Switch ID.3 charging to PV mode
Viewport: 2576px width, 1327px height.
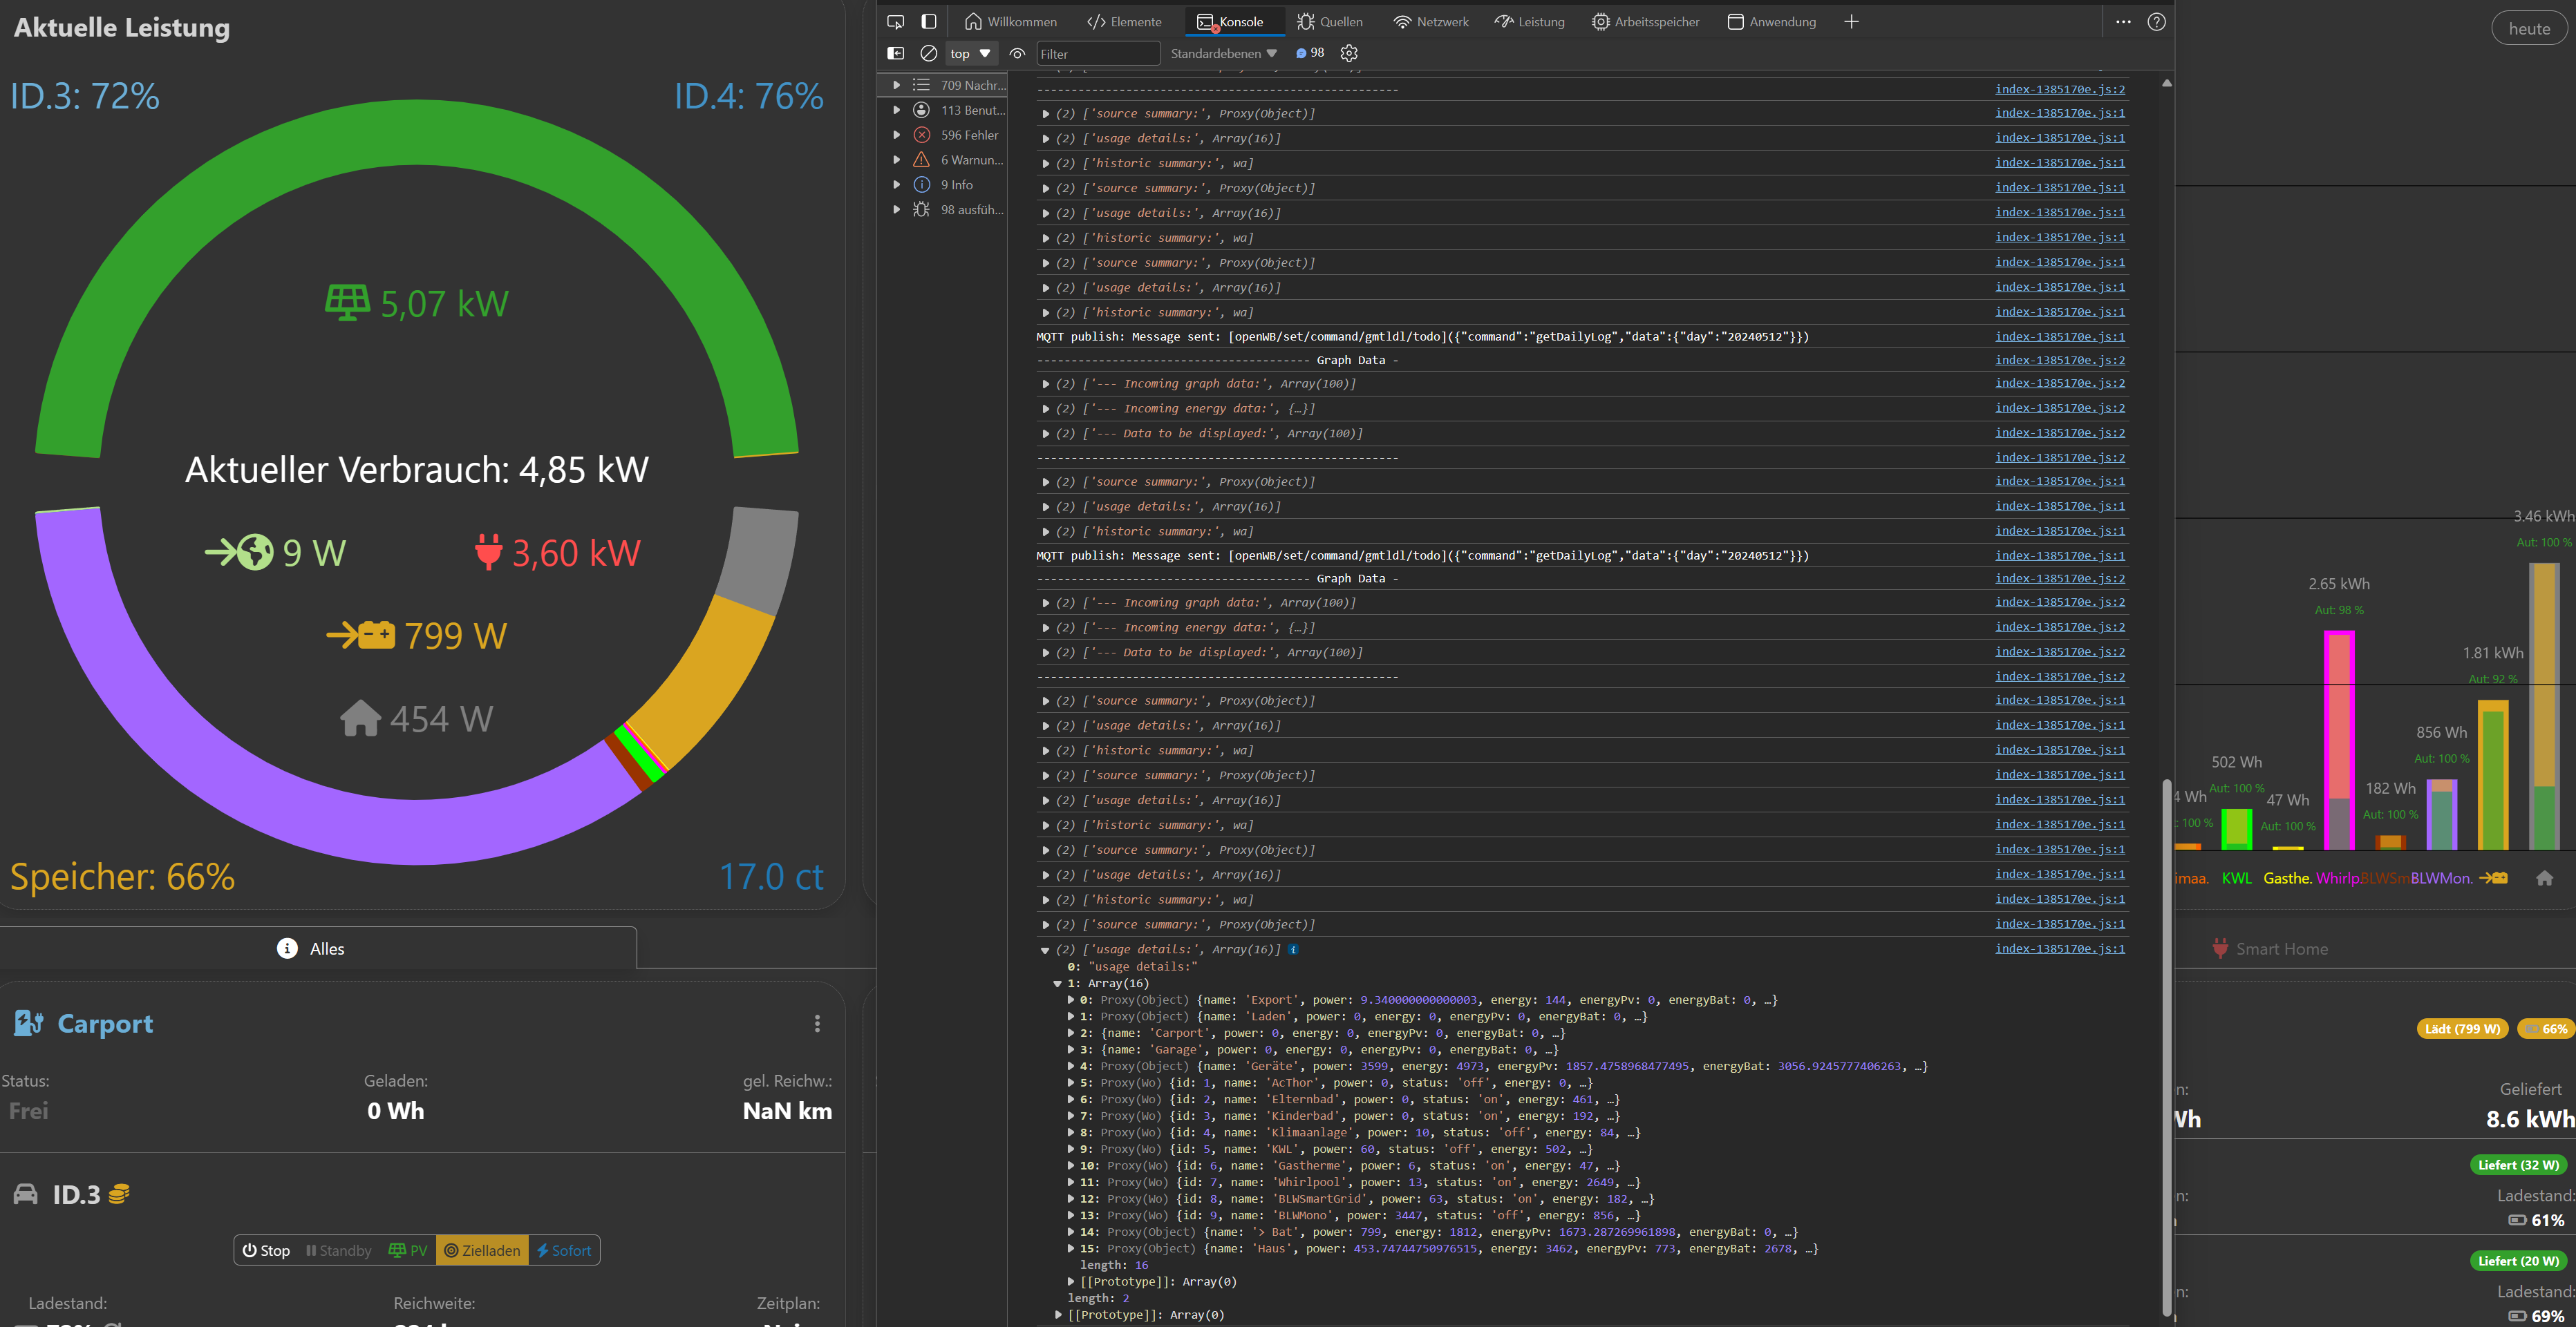click(407, 1250)
